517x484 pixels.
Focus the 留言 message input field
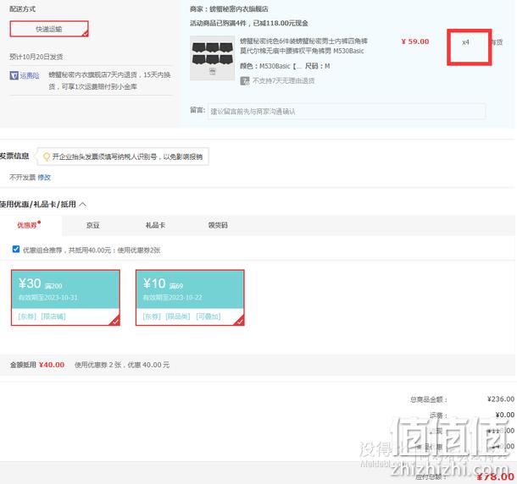347,112
